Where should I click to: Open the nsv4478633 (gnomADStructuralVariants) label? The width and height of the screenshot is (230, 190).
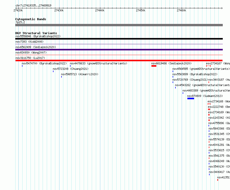point(98,63)
